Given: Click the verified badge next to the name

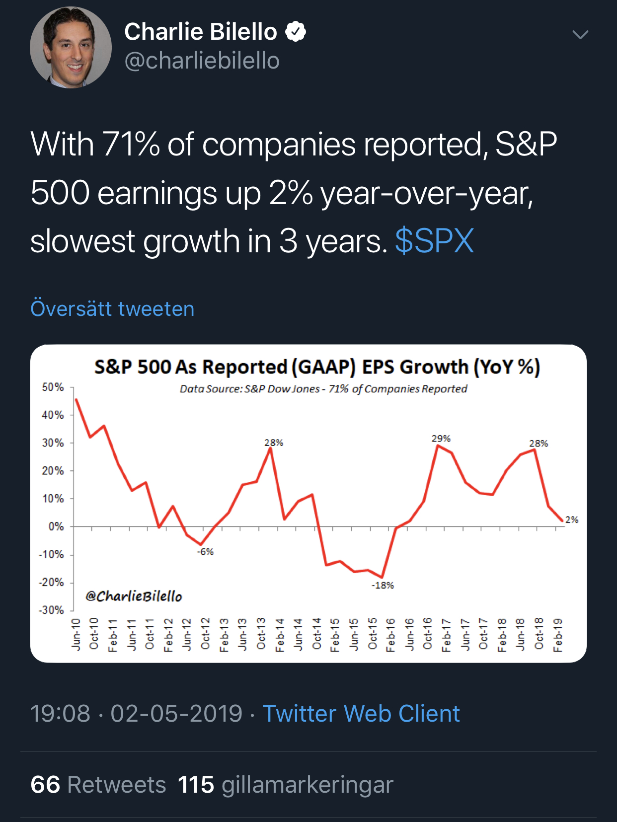Looking at the screenshot, I should tap(296, 32).
